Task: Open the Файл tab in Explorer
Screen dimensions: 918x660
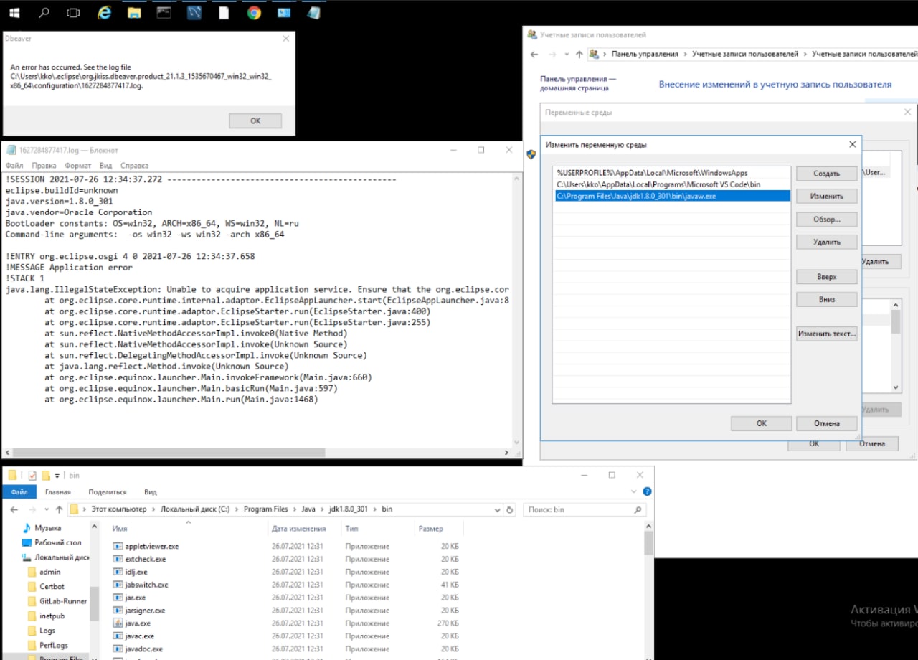Action: pyautogui.click(x=19, y=492)
